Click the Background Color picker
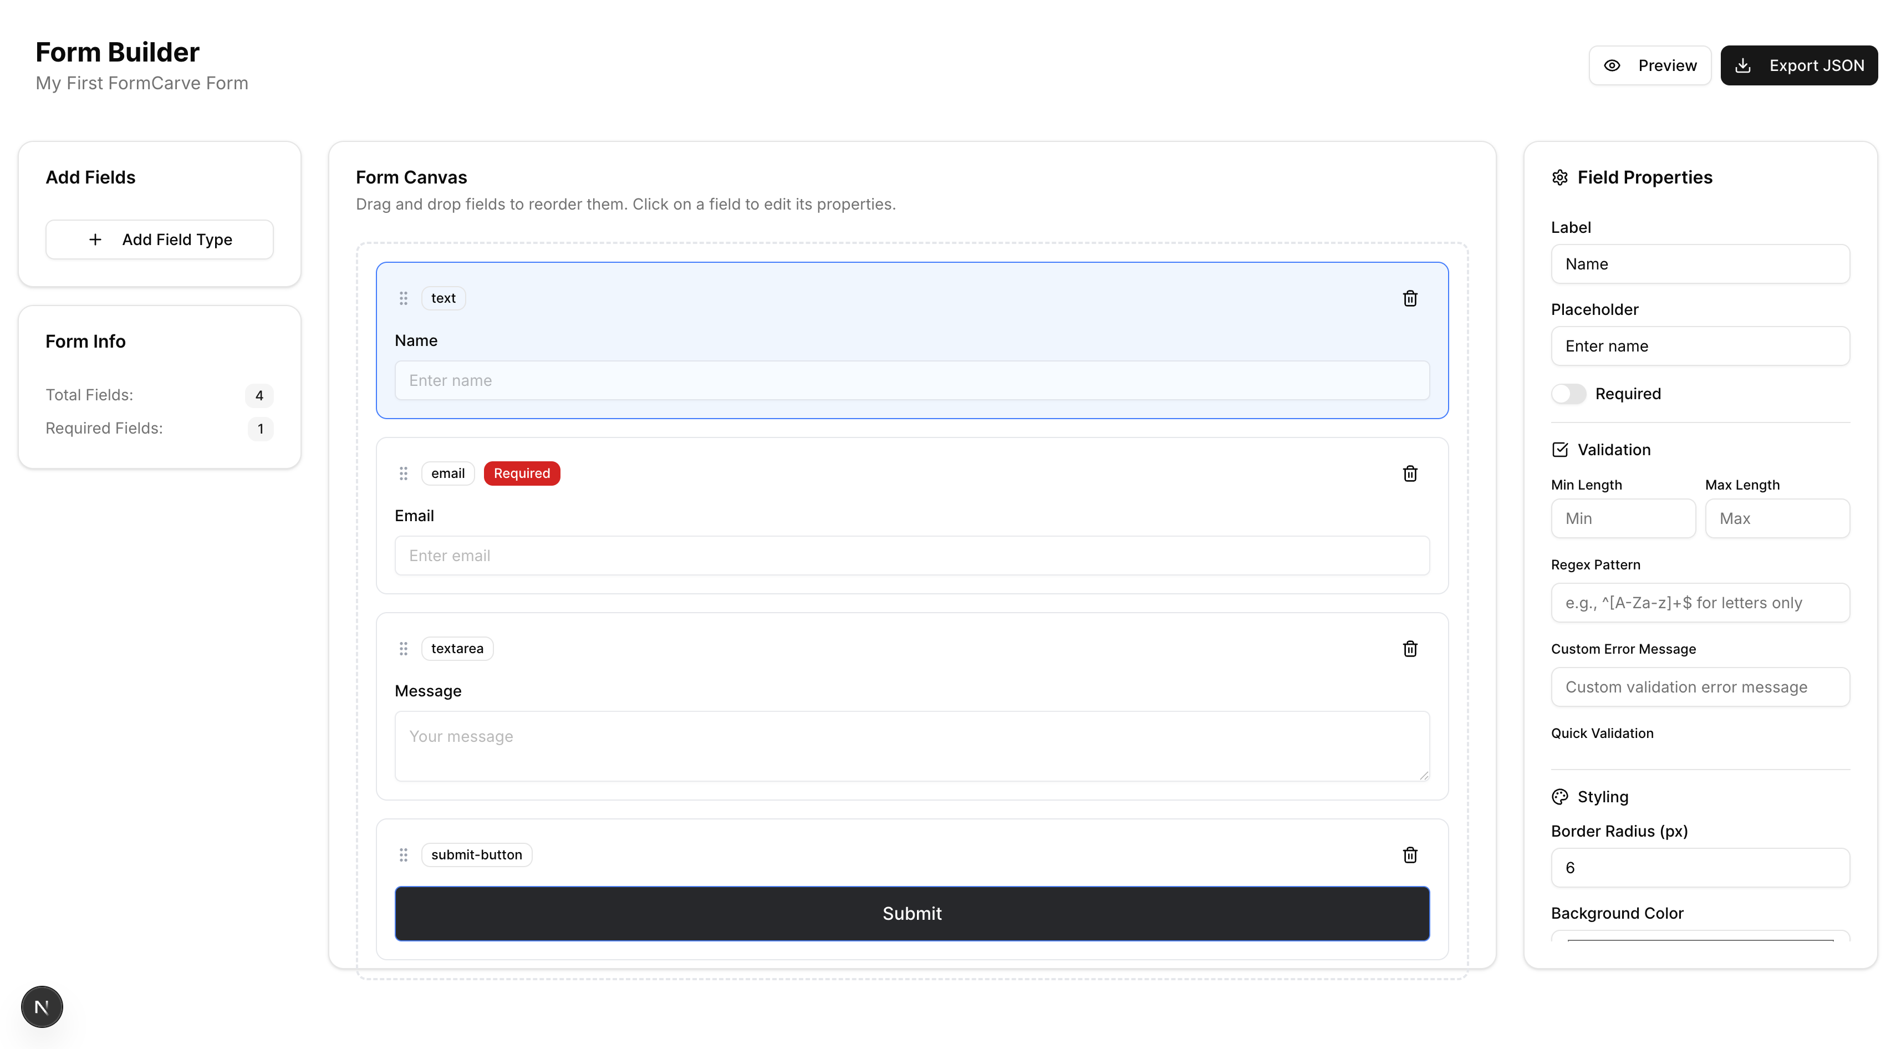Screen dimensions: 1896x1049 tap(1700, 937)
